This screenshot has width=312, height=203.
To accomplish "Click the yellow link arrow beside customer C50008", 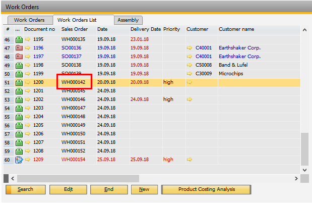I will [190, 65].
